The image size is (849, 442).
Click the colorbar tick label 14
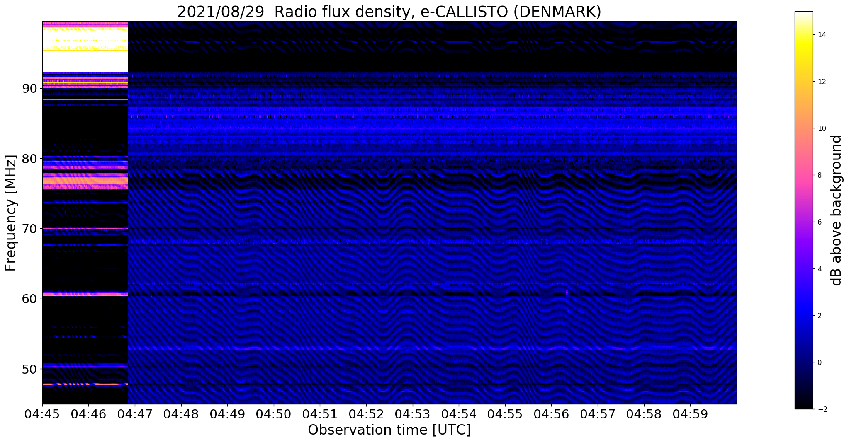821,35
